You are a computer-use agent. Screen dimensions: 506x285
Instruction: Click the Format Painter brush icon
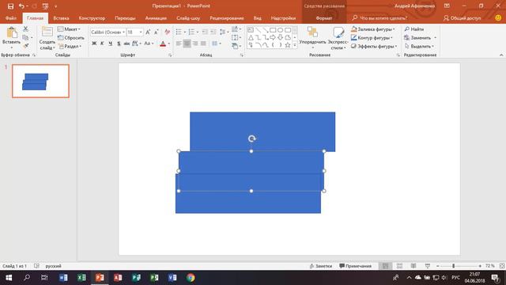coord(25,46)
